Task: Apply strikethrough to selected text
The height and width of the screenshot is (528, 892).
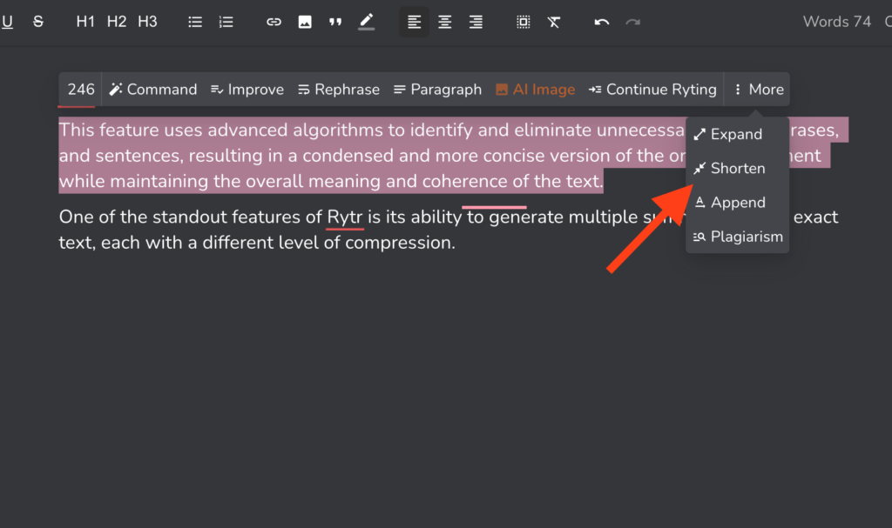Action: 38,21
